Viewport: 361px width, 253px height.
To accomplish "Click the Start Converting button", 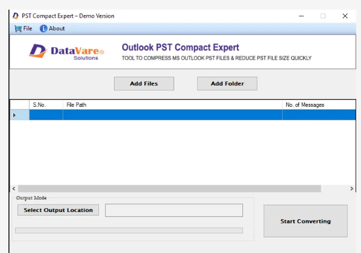I will point(306,221).
